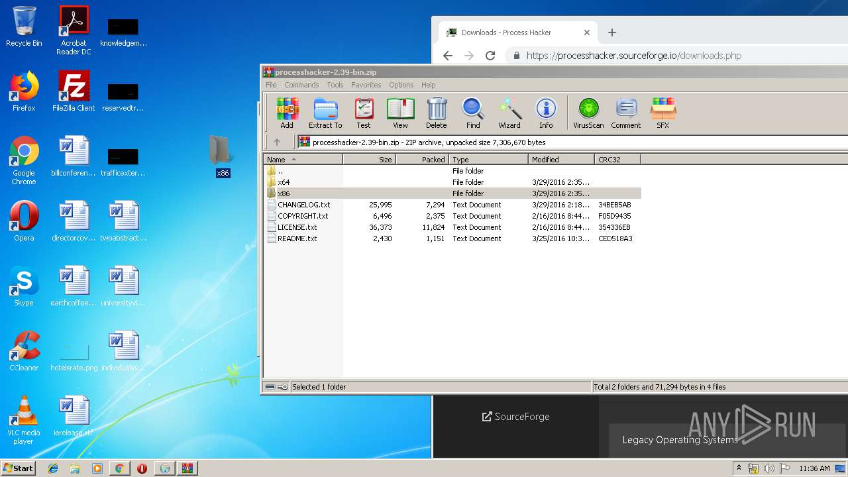Click the SourceForge link on webpage
This screenshot has height=477, width=848.
point(515,417)
